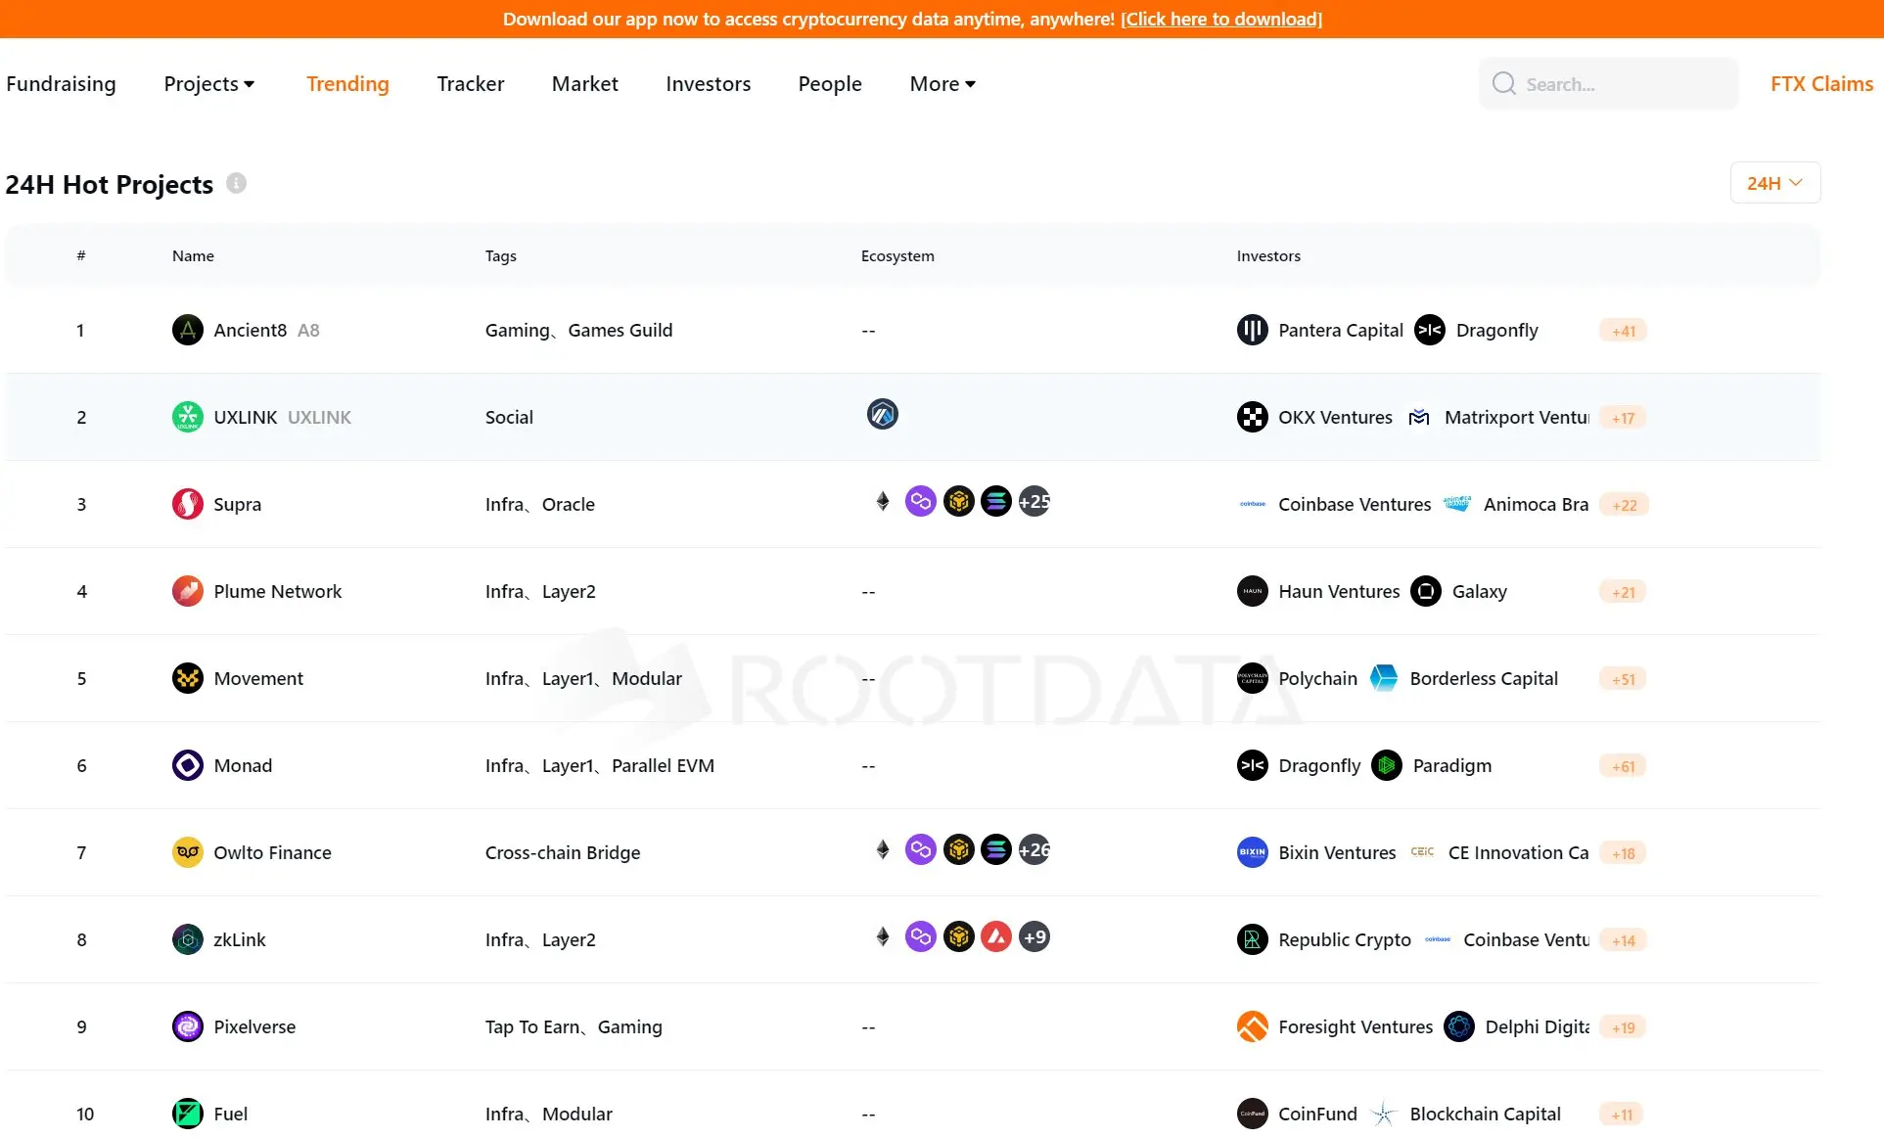
Task: Click the Monad project logo
Action: coord(187,765)
